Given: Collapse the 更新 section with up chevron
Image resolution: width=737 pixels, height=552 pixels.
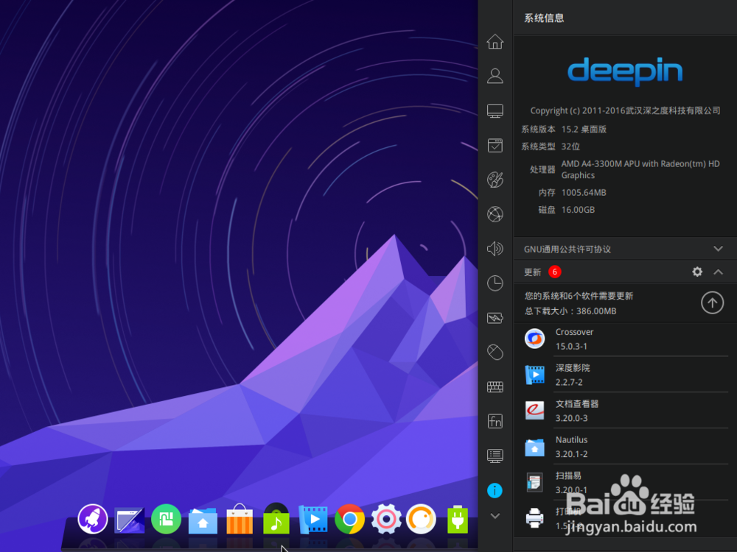Looking at the screenshot, I should coord(718,272).
